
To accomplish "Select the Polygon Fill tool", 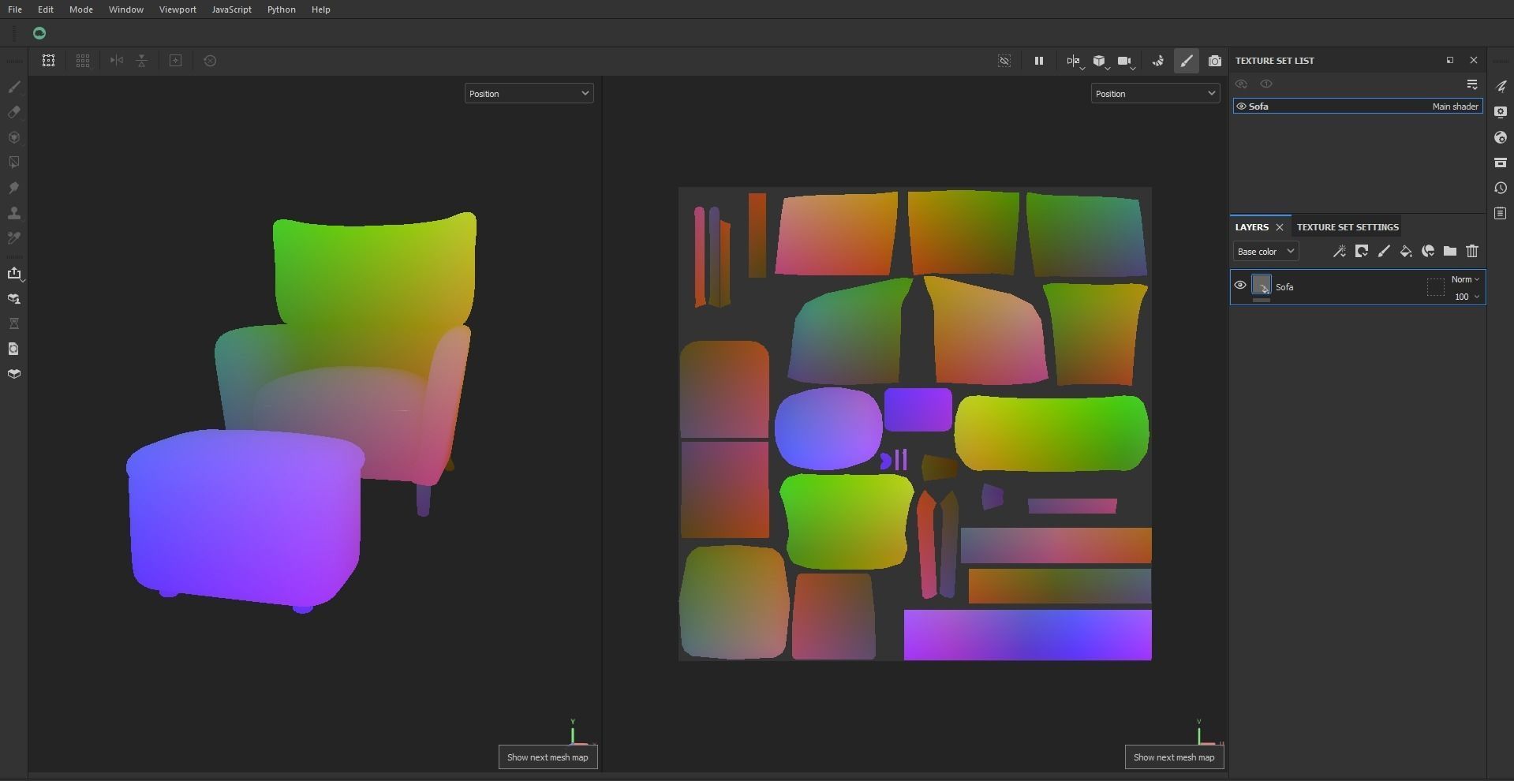I will pyautogui.click(x=14, y=163).
